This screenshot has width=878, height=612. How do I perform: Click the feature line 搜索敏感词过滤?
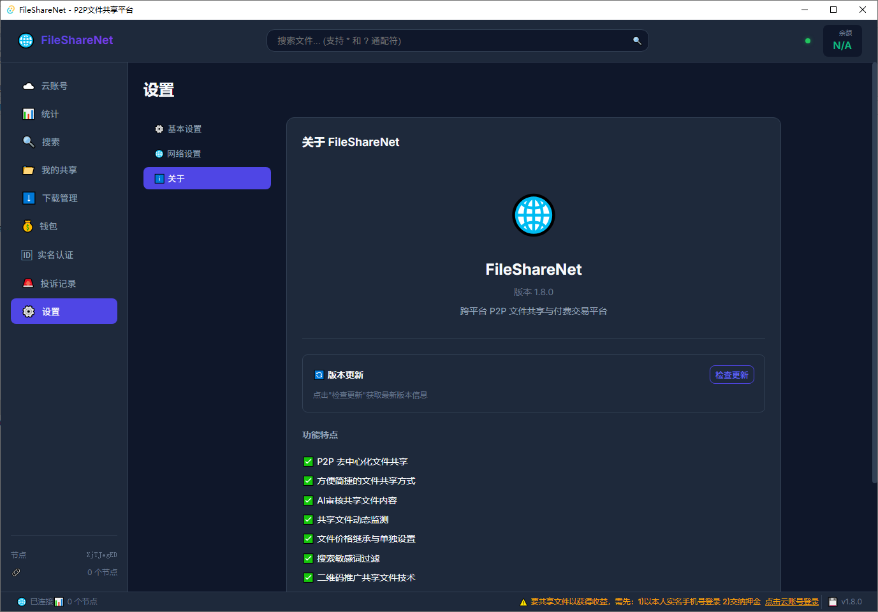348,558
